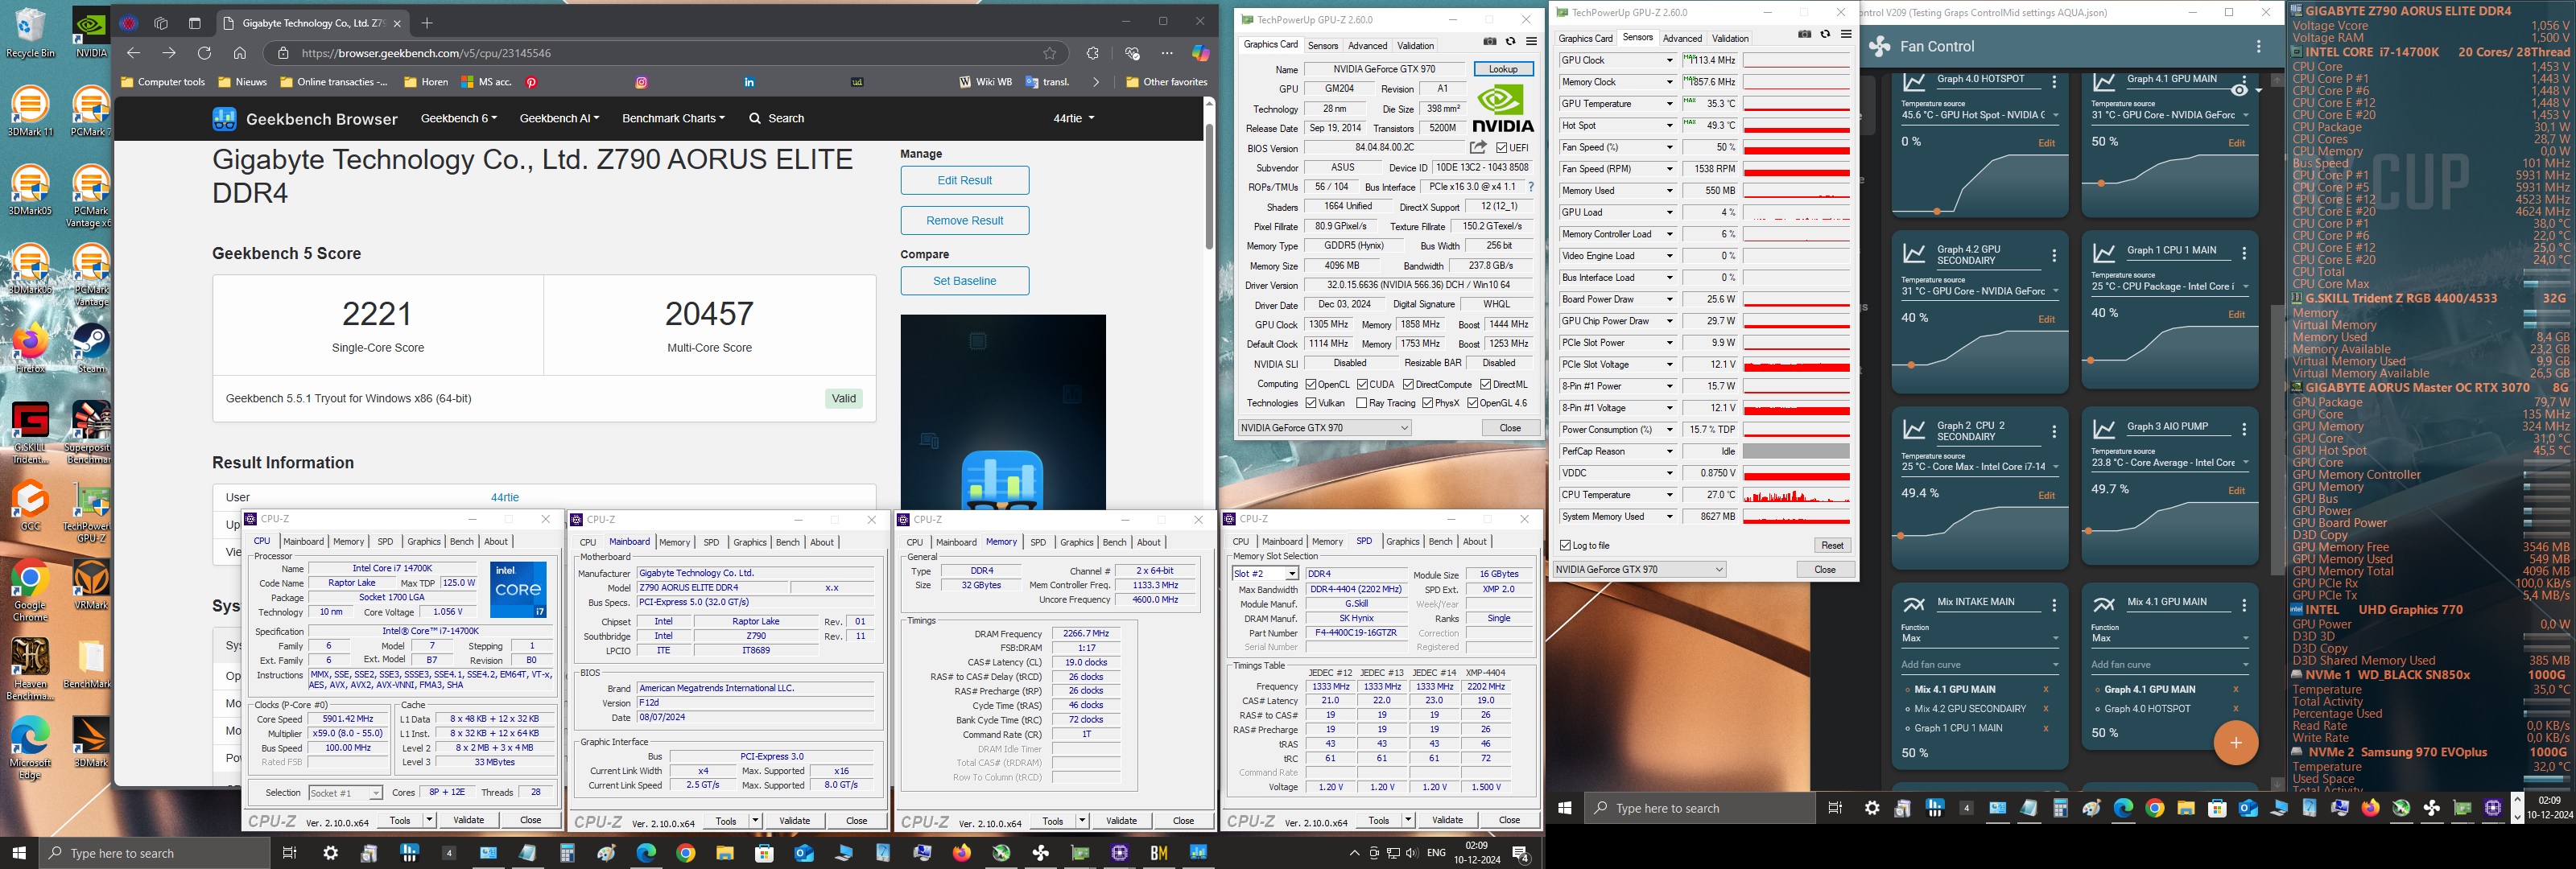Click the BIOS share/export icon in GPU-Z

click(x=1478, y=147)
